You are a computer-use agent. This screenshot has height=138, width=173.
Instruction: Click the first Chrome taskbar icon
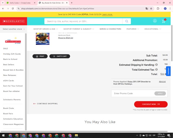point(10,135)
